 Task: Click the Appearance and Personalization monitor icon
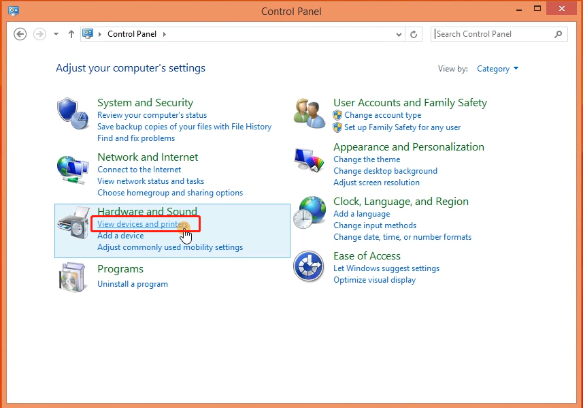[x=310, y=159]
